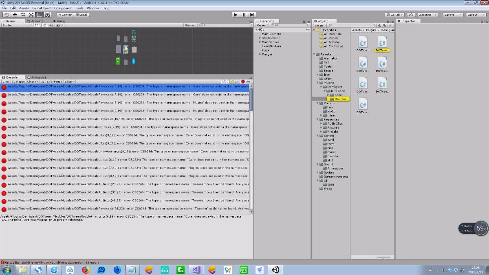Select EventSystem in Hierarchy
The width and height of the screenshot is (489, 275).
pos(271,46)
